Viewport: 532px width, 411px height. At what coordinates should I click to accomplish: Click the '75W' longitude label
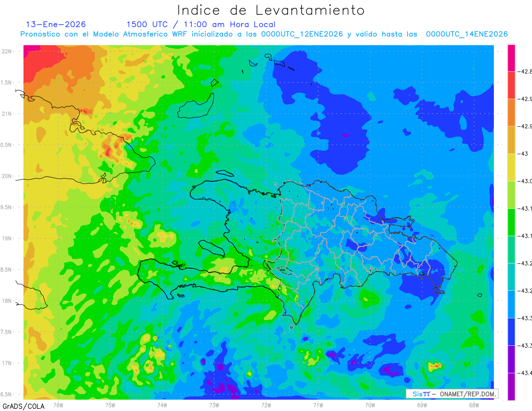(x=110, y=405)
